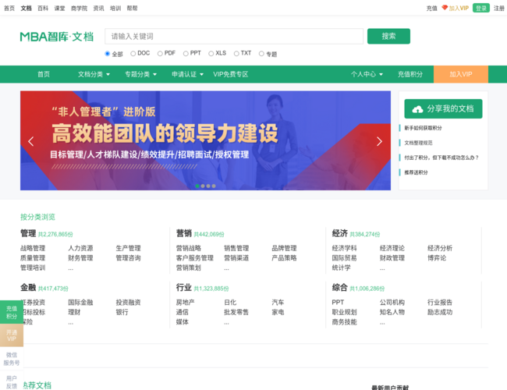Open 课堂 in the top site menu

[x=59, y=8]
